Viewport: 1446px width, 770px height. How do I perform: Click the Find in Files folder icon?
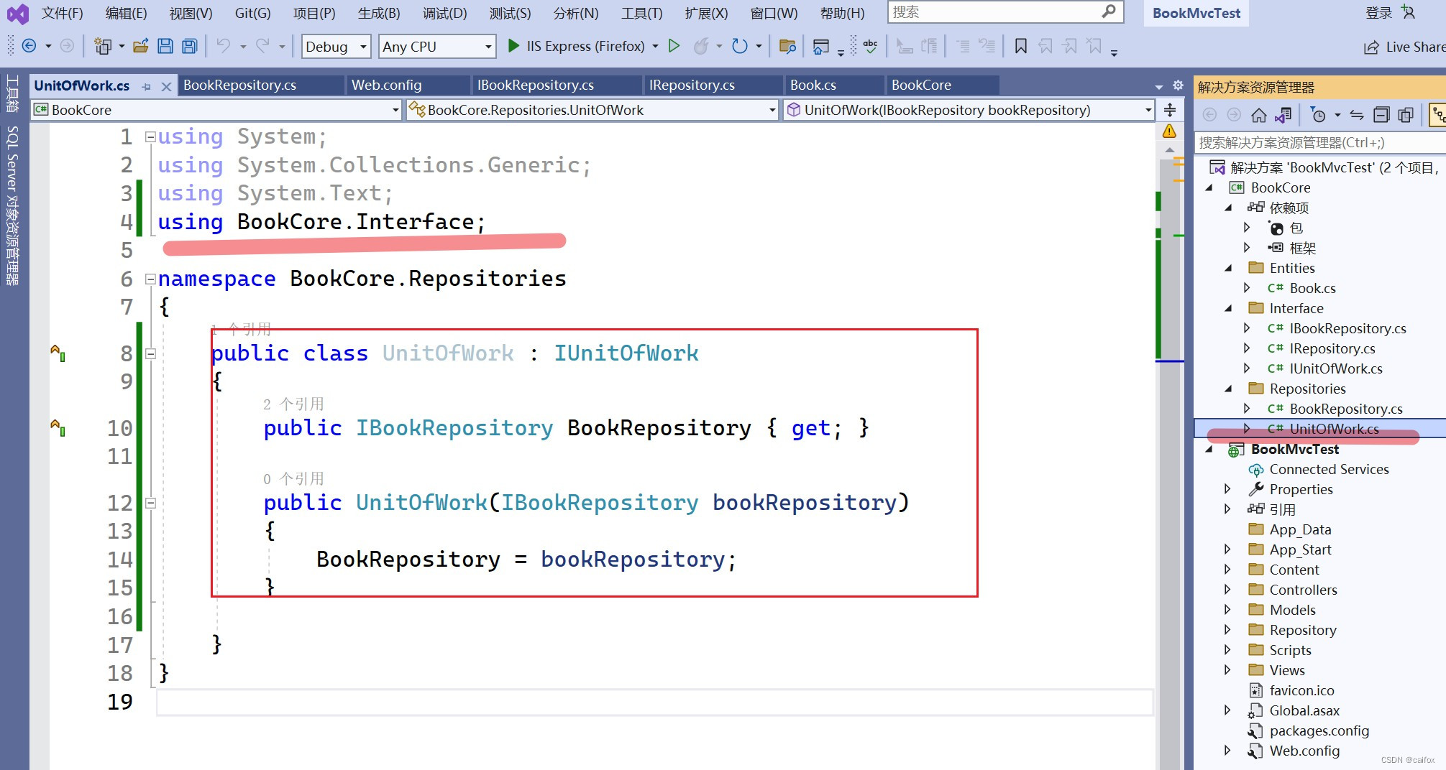click(788, 47)
